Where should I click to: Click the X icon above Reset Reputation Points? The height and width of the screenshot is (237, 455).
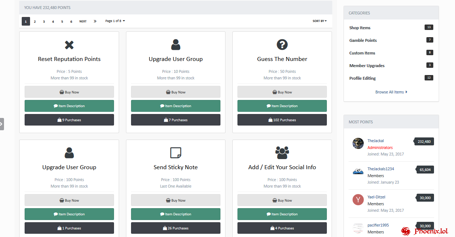coord(69,45)
